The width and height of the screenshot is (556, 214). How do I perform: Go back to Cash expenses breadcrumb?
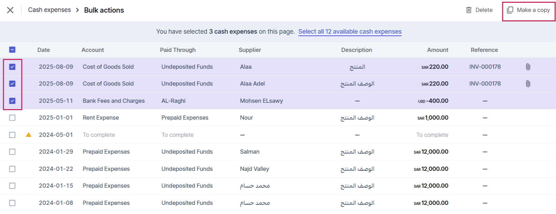[50, 10]
